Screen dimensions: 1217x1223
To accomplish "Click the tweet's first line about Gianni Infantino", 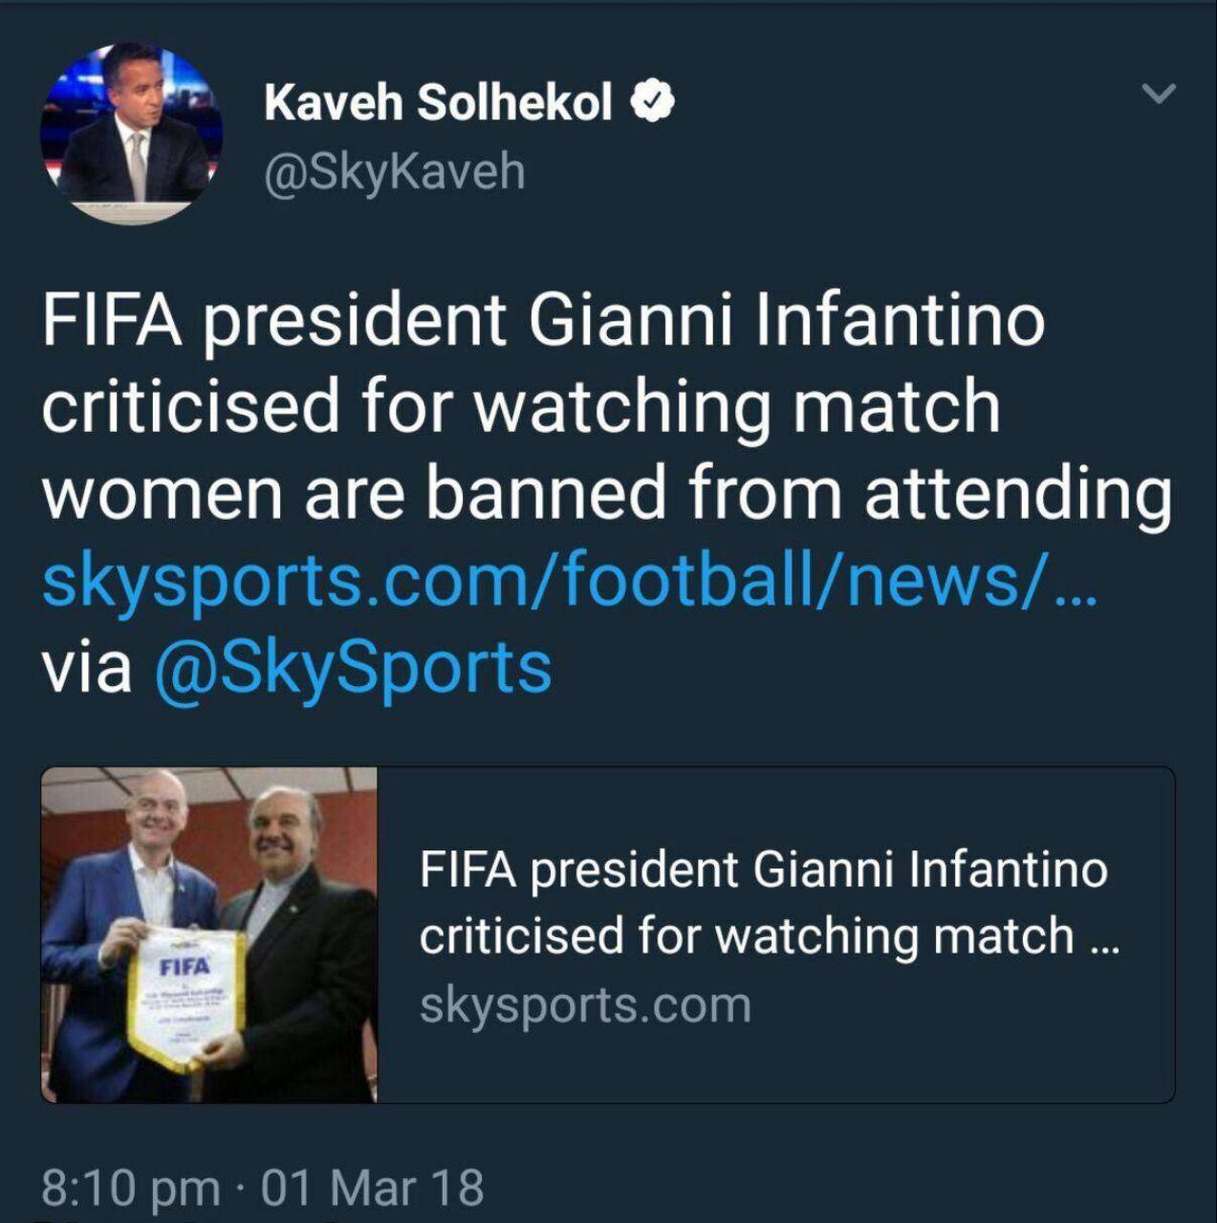I will (x=542, y=320).
